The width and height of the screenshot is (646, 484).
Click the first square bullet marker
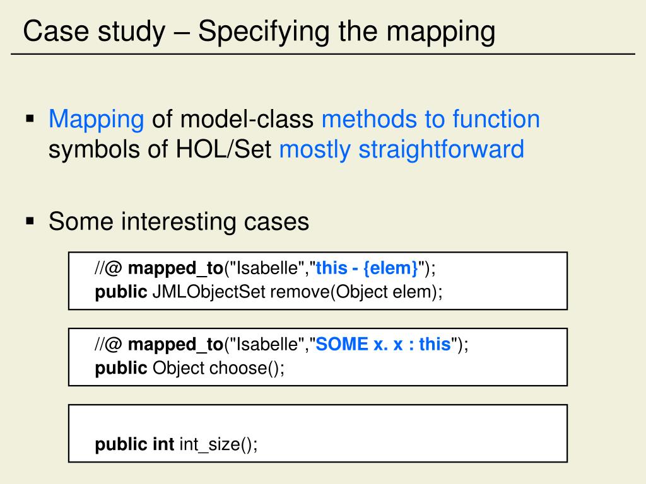[30, 119]
